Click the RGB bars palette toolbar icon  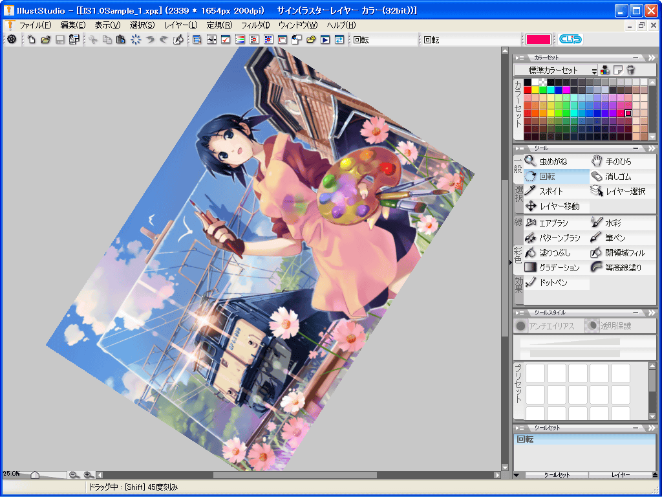[x=239, y=39]
